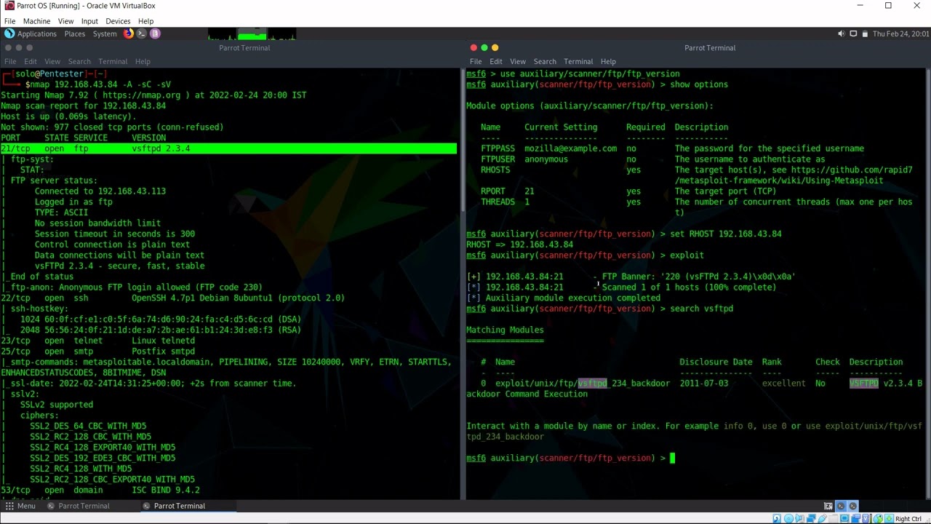Click the VirtualBox recording status icon
The height and width of the screenshot is (524, 931).
(856, 519)
